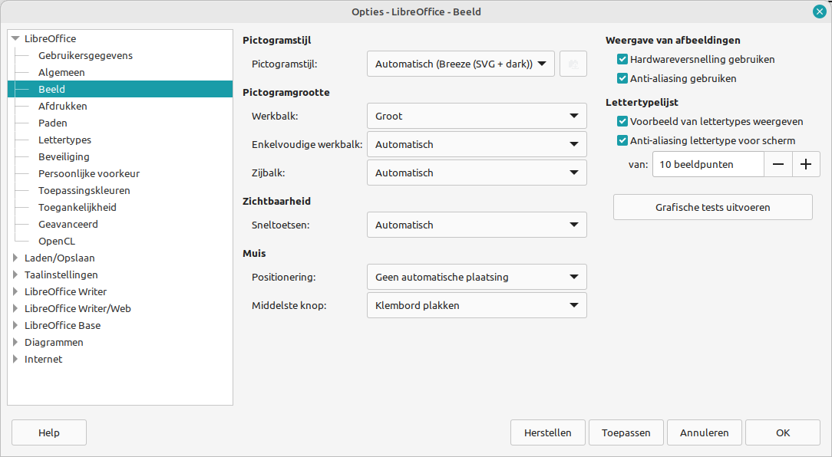Disable Hardwareversnelling gebruiken

coord(621,59)
